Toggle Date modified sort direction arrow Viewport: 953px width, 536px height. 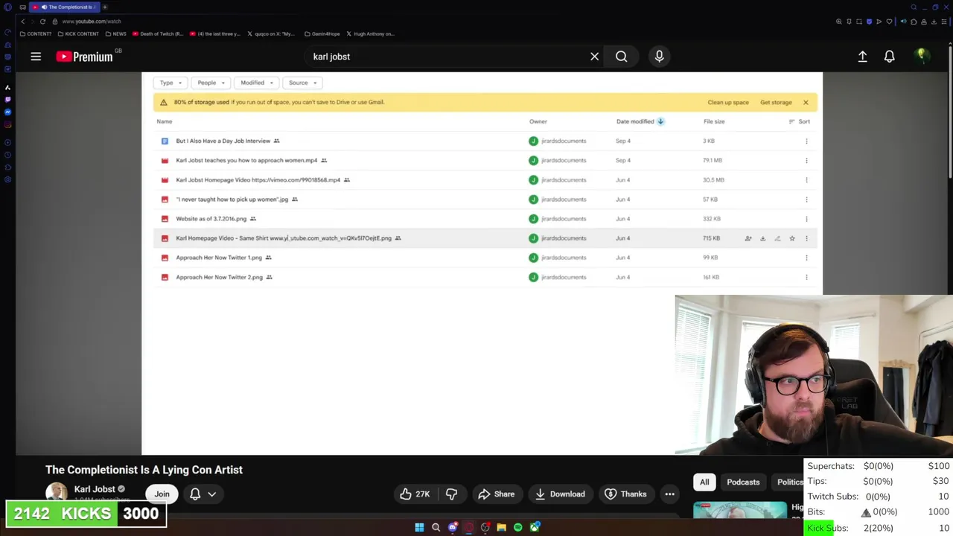click(x=660, y=121)
